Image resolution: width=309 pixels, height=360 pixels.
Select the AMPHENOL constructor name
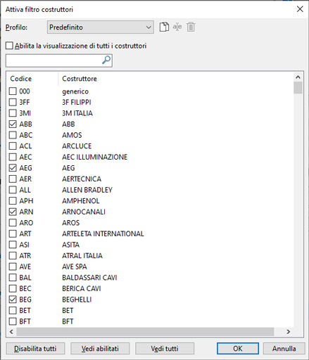[81, 201]
